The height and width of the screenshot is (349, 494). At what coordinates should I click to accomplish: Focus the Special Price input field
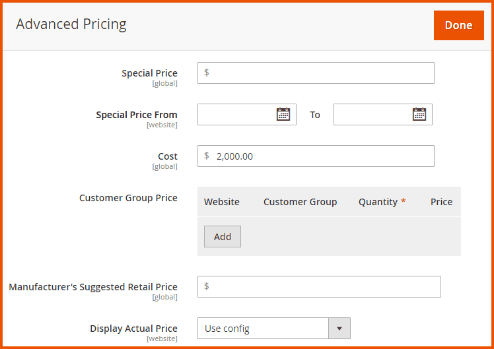point(316,73)
